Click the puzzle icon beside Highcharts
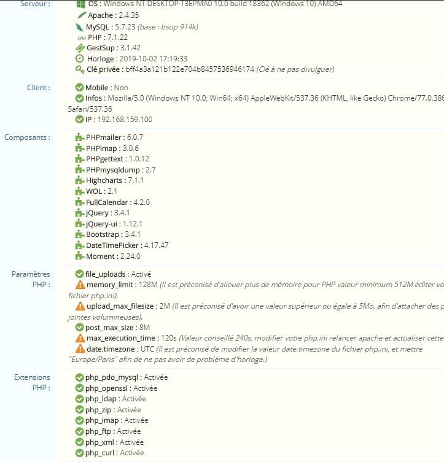The height and width of the screenshot is (462, 444). [80, 180]
